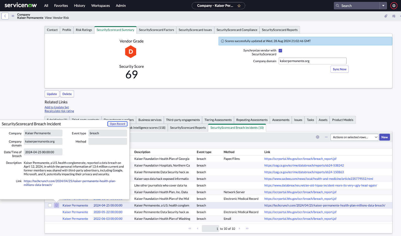Image resolution: width=401 pixels, height=236 pixels.
Task: Open the Admin menu
Action: [x=121, y=6]
